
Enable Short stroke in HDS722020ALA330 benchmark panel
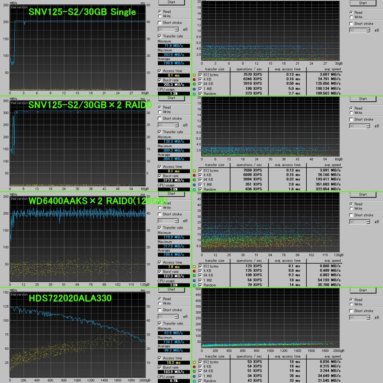coord(160,310)
